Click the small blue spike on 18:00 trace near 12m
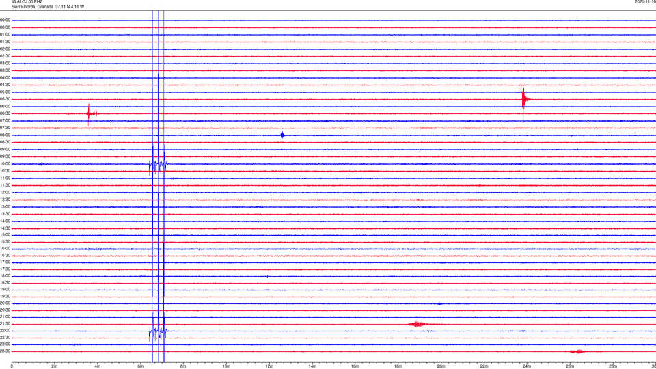 point(267,276)
